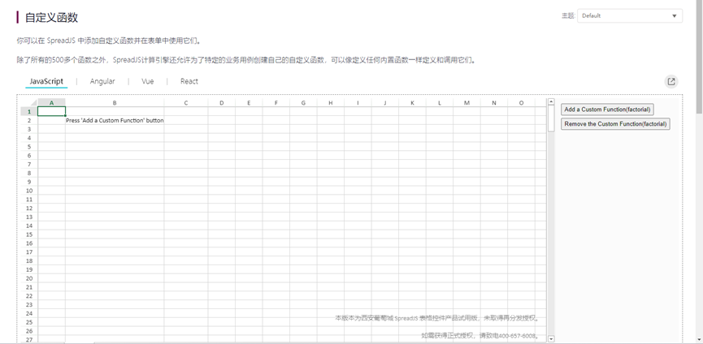Click the spreadsheet vertical scrollbar thumb

(552, 118)
